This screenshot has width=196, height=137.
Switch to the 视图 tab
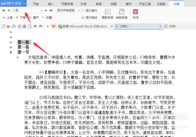tap(114, 4)
